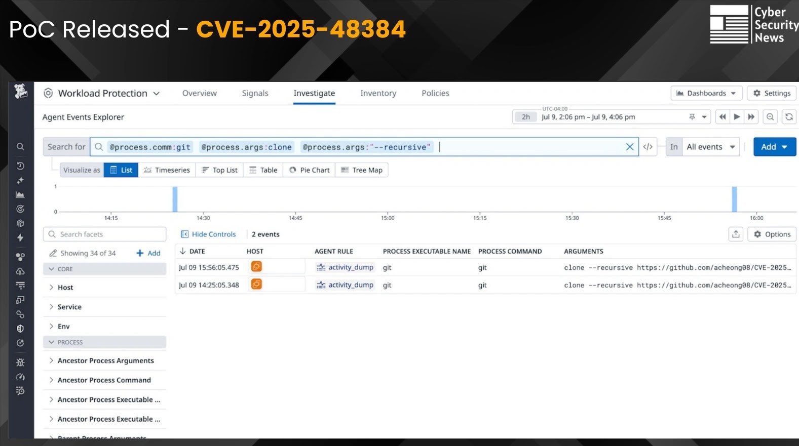Refresh the events view
This screenshot has height=446, width=799.
789,117
